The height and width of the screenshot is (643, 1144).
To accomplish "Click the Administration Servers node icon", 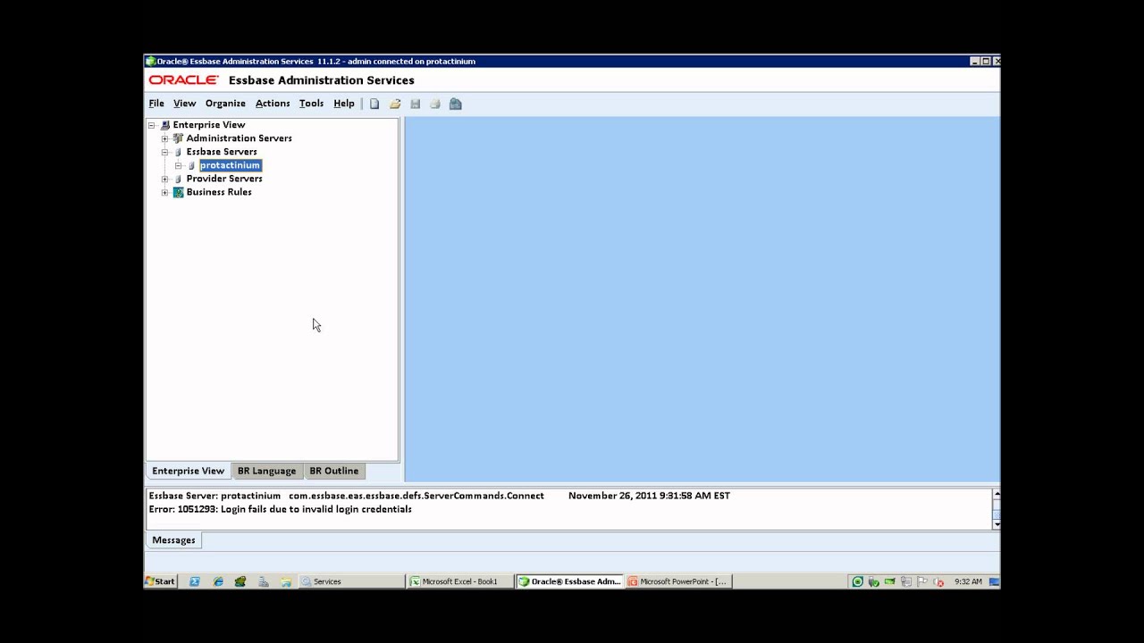I will click(x=178, y=138).
